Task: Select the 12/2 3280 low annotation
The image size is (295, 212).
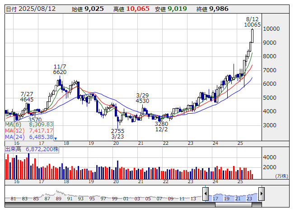Action: [x=161, y=126]
